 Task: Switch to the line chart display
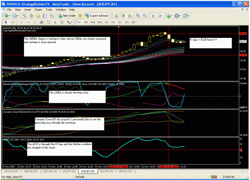coord(130,16)
